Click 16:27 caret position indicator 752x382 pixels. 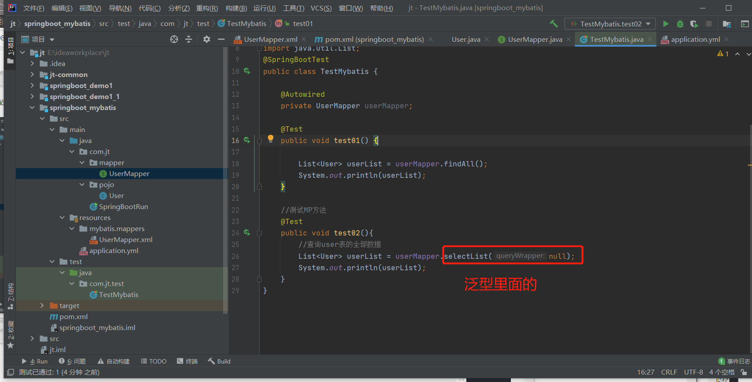tap(646, 372)
